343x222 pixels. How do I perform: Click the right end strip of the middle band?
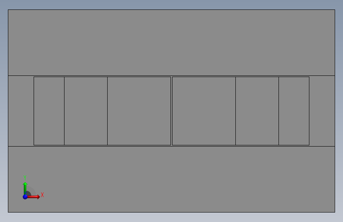tap(322, 111)
